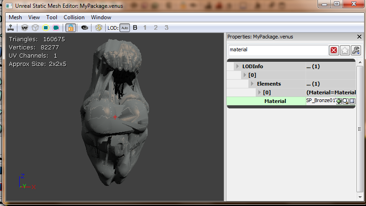Close the Properties panel
This screenshot has height=206, width=366.
tap(359, 37)
